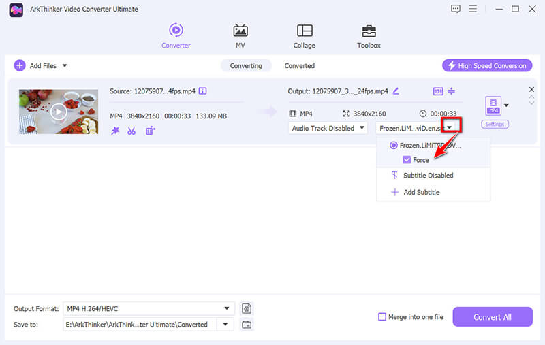
Task: Rename output file with pencil icon
Action: (x=396, y=91)
